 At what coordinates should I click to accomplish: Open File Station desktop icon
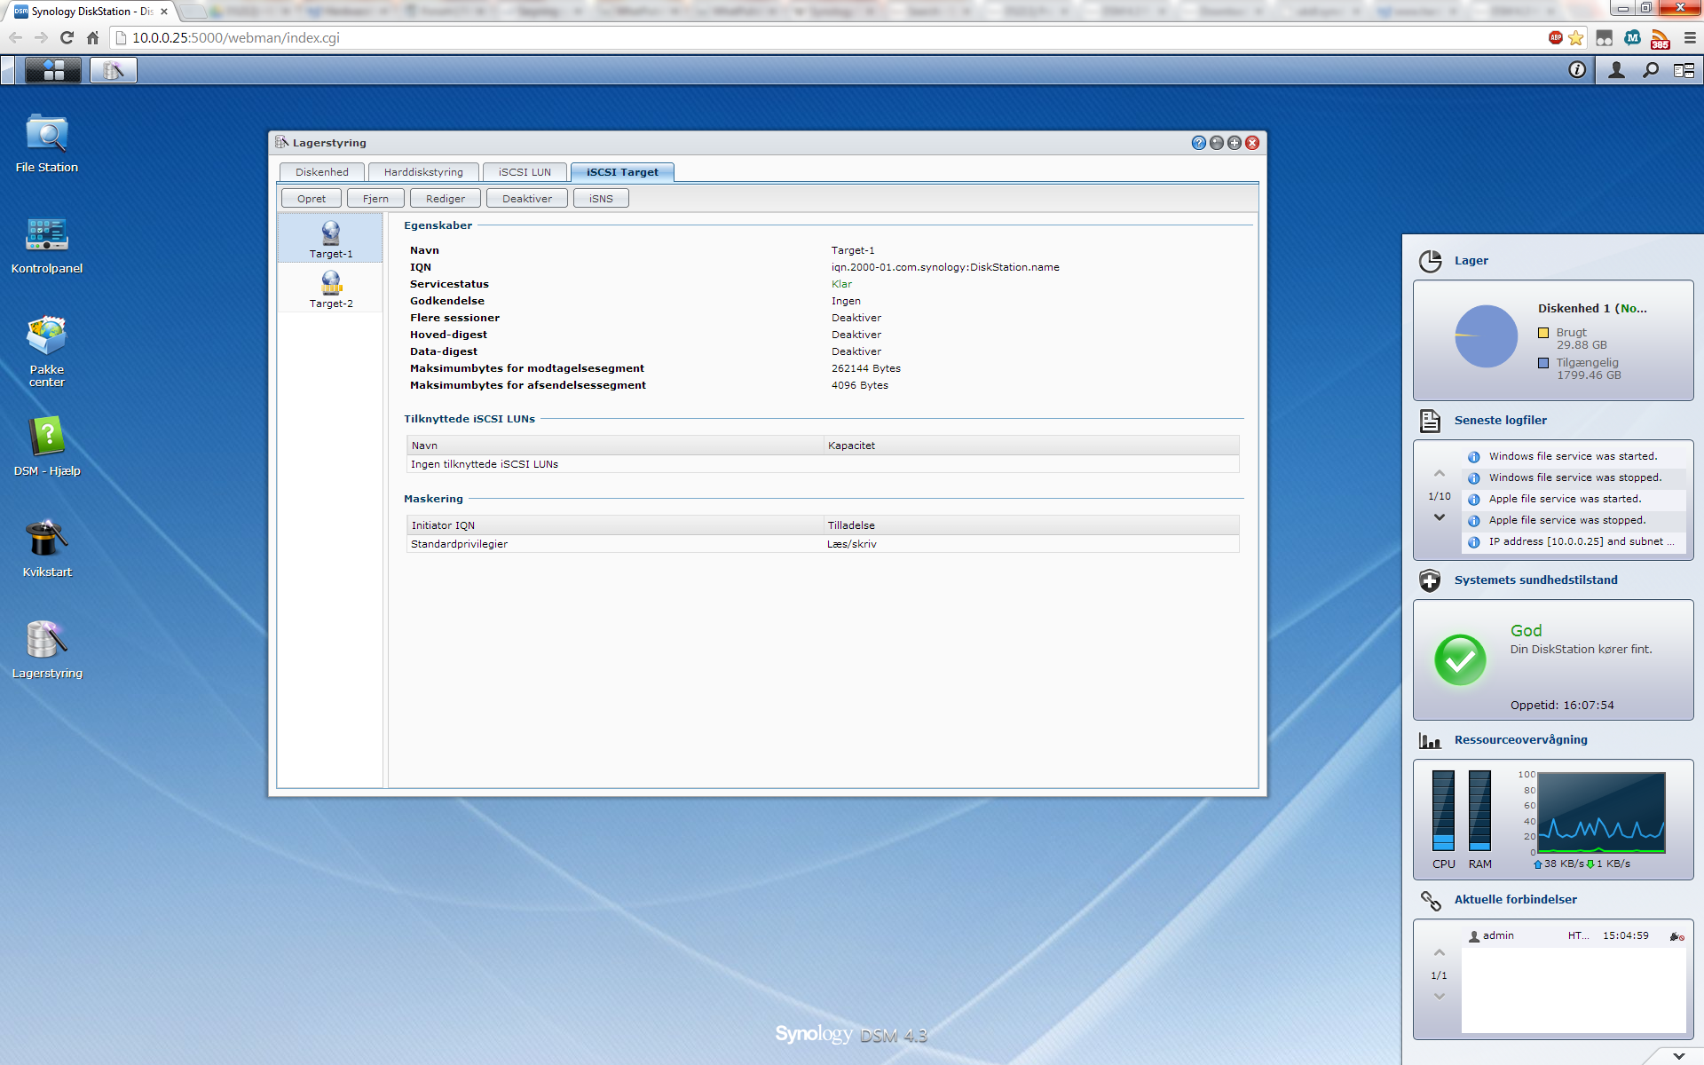[x=47, y=143]
